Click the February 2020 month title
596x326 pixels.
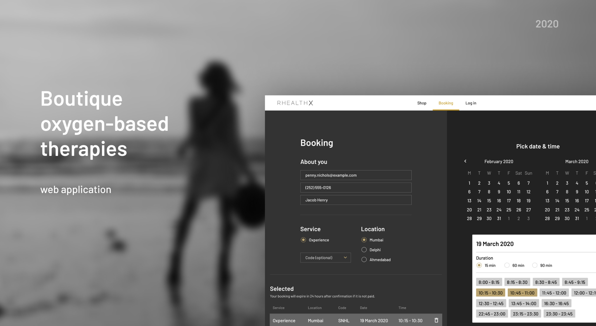[x=499, y=161]
